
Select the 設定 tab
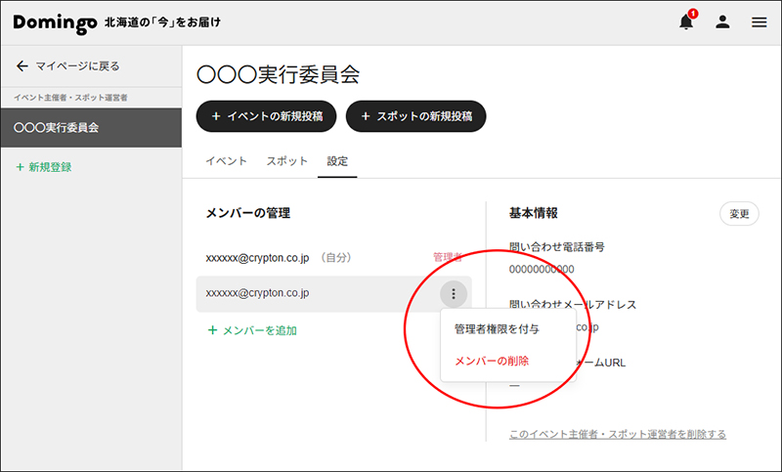(x=337, y=161)
